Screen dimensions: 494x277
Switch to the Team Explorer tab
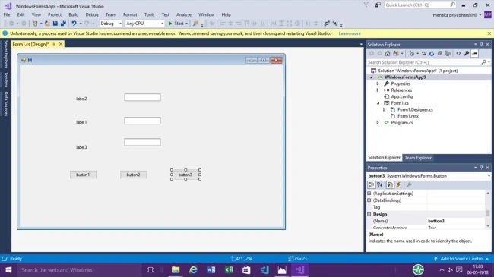(418, 158)
